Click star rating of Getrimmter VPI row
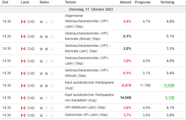 tap(46, 115)
